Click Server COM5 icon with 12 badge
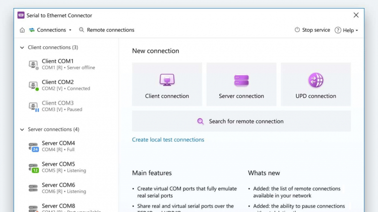378x212 pixels. coord(33,168)
